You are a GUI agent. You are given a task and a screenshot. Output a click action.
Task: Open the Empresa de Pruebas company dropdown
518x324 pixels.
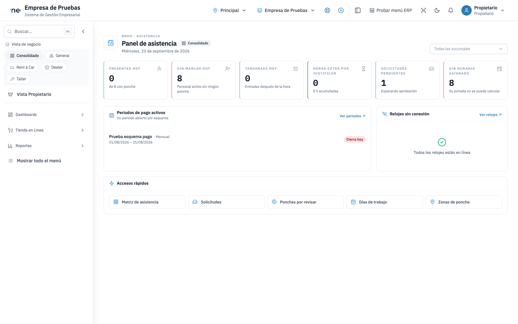coord(286,10)
